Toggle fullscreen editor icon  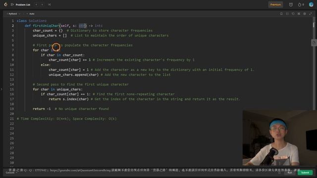(311, 14)
